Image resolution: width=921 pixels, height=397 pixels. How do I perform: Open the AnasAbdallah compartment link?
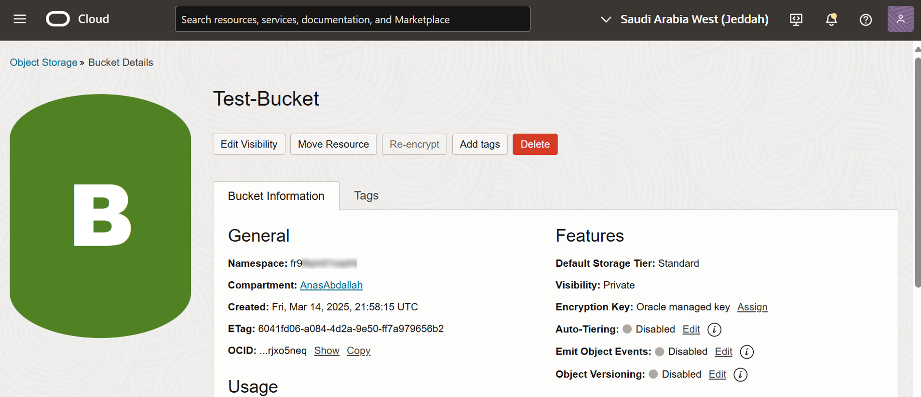click(x=331, y=285)
